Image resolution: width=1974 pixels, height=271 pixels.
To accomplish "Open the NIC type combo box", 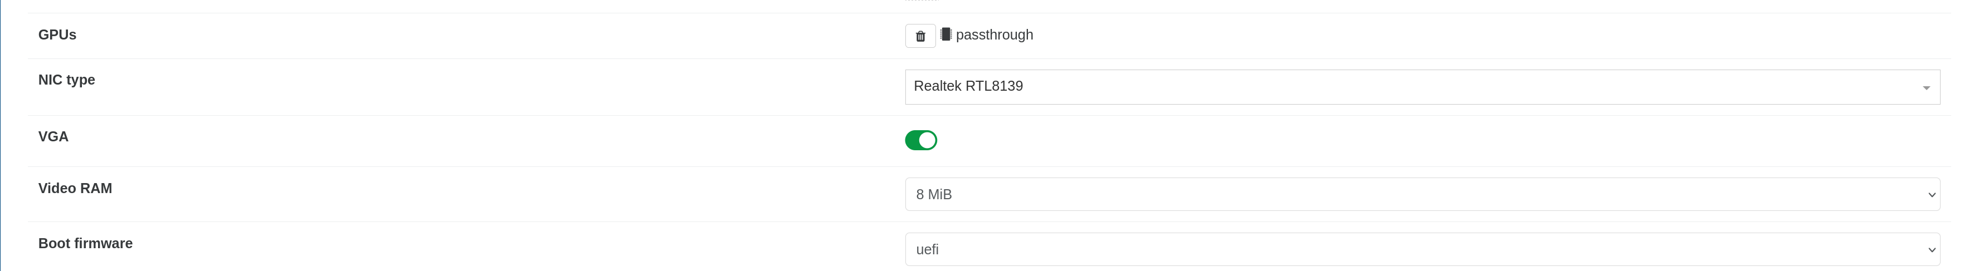I will (x=1421, y=86).
